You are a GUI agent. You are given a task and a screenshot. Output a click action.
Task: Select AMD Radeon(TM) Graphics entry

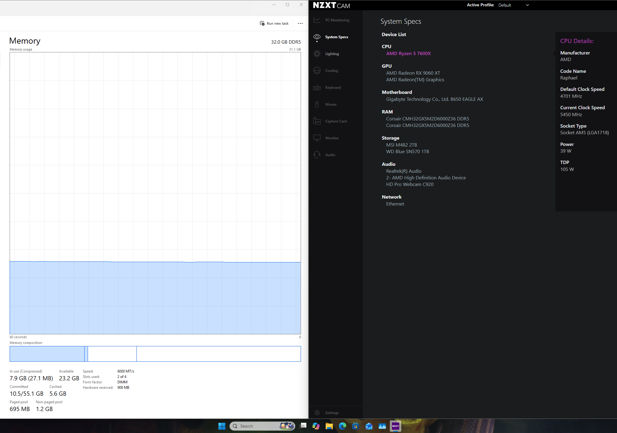415,80
